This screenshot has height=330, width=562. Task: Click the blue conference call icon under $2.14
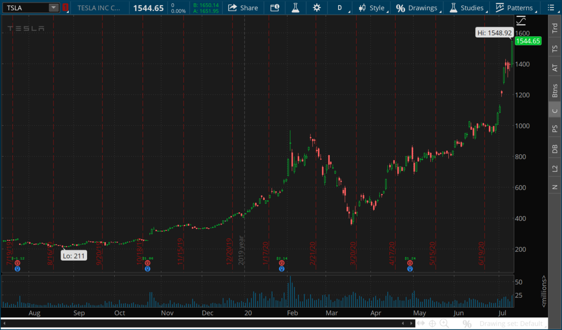pos(281,269)
